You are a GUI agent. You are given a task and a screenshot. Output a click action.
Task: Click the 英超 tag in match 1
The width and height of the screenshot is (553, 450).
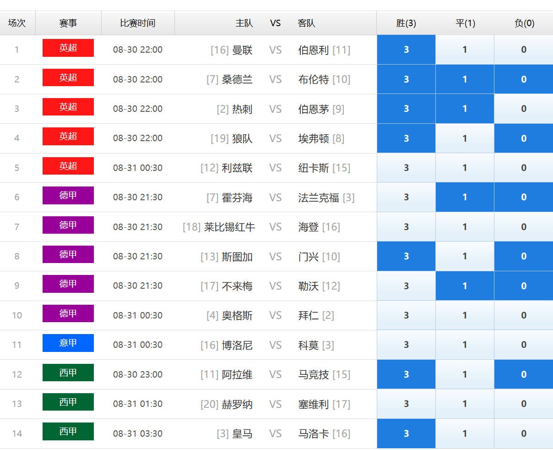click(68, 48)
